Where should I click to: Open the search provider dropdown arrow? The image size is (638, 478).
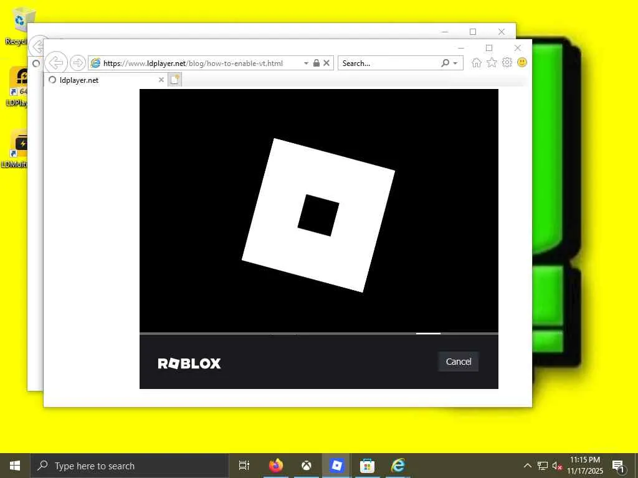tap(455, 63)
